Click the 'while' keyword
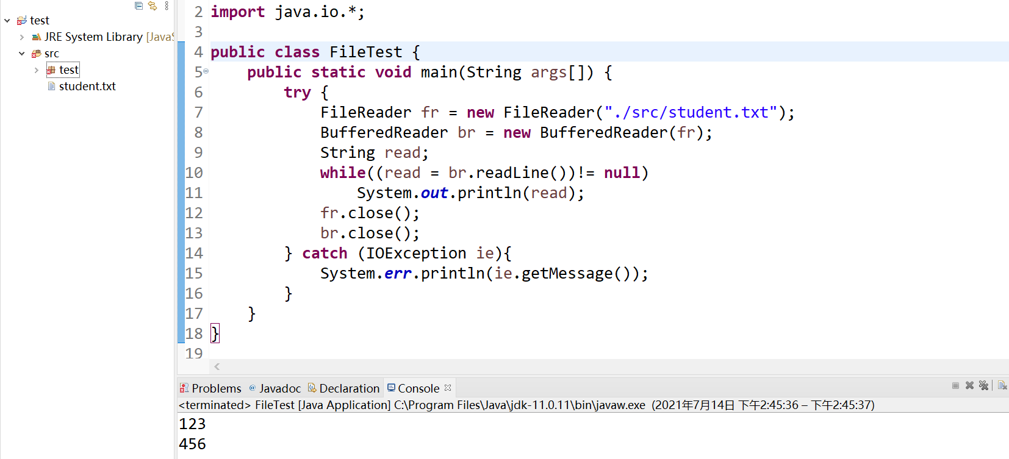This screenshot has width=1009, height=459. click(x=343, y=173)
